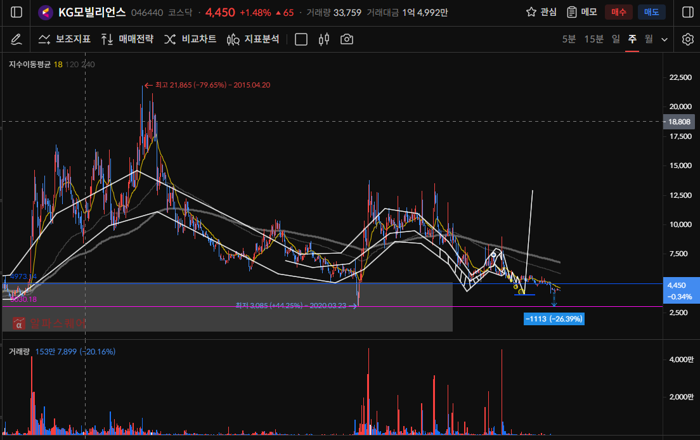
Task: Switch to 일 daily timeframe
Action: [x=616, y=39]
